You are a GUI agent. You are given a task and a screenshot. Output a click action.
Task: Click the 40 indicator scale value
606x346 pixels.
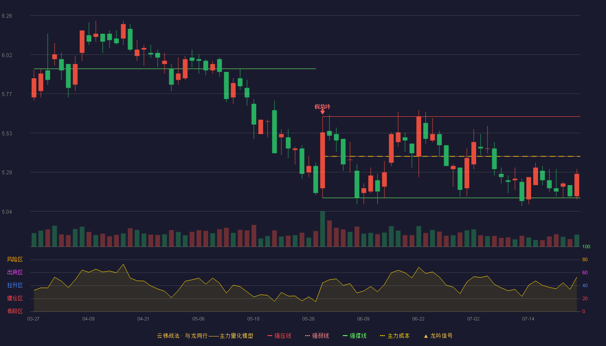coord(585,285)
